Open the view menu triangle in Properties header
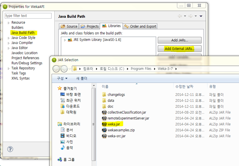Screen dimensions: 239x166 [x=201, y=16]
